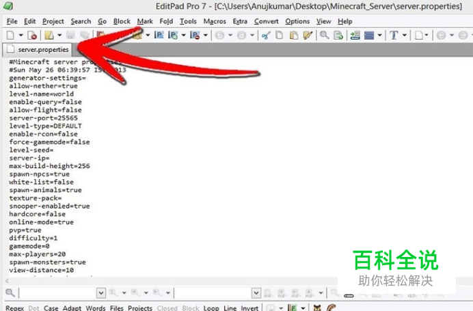Open the Edit menu
The image size is (473, 311).
coord(29,21)
